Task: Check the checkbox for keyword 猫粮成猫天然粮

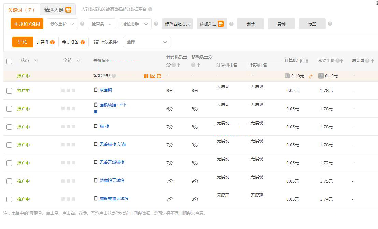Action: 9,199
